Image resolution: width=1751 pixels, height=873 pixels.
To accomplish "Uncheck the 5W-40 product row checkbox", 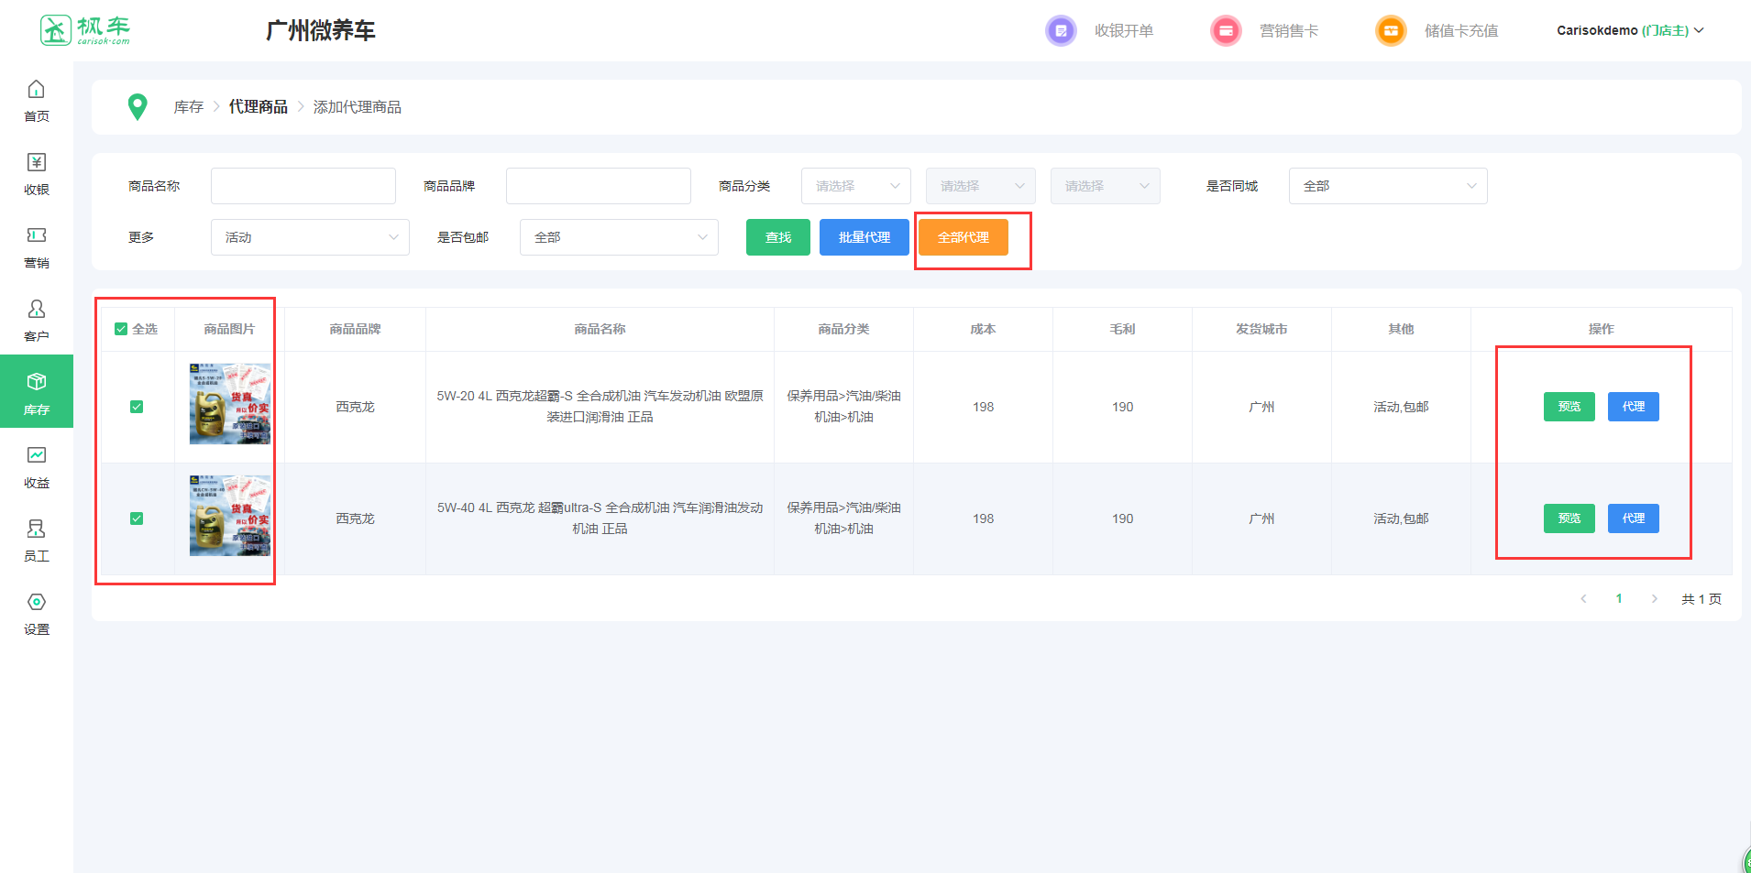I will click(137, 518).
